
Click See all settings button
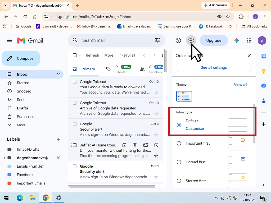pyautogui.click(x=214, y=67)
